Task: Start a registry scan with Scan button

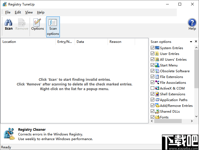Action: click(x=9, y=25)
